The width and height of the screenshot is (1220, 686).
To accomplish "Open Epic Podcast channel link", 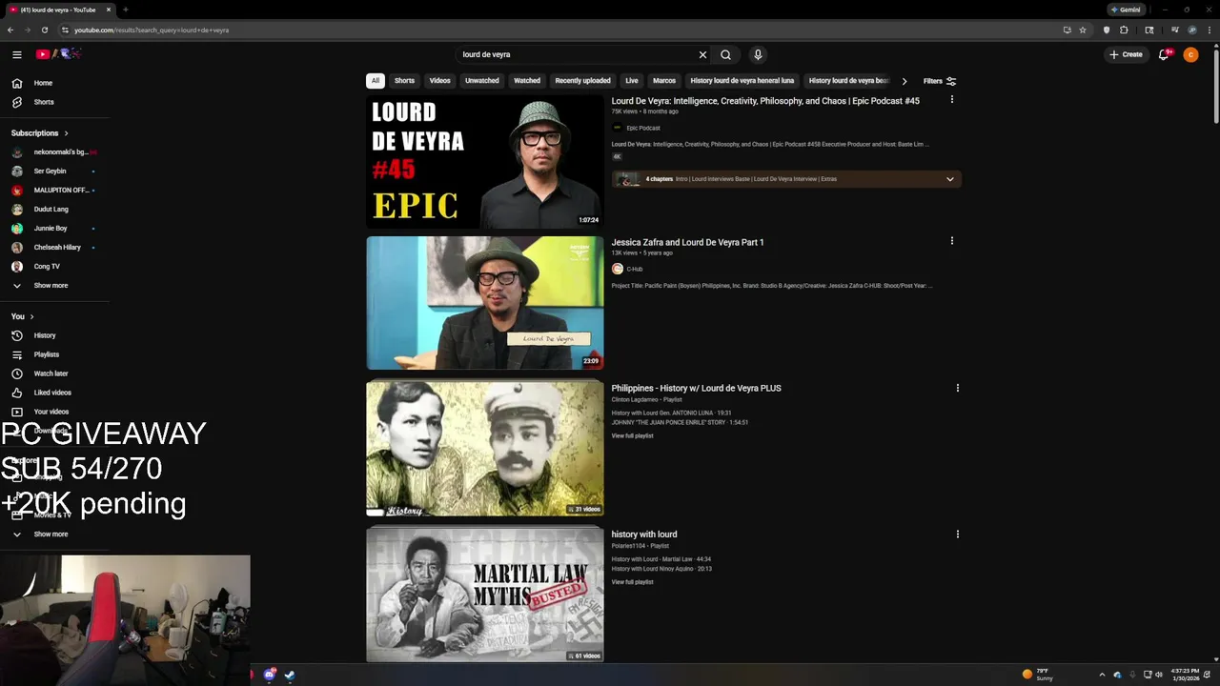I will pos(643,128).
